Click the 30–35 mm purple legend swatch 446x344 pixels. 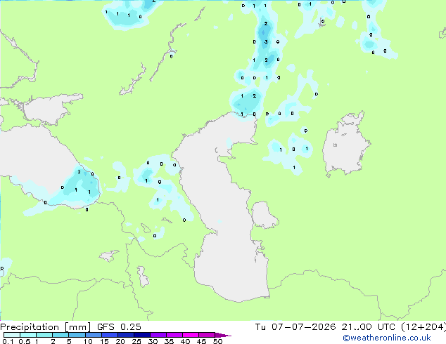(158, 335)
